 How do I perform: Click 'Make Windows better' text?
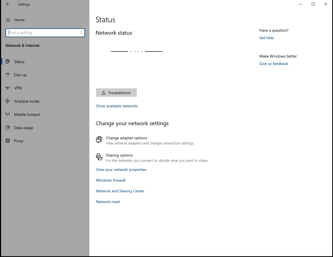coord(278,56)
